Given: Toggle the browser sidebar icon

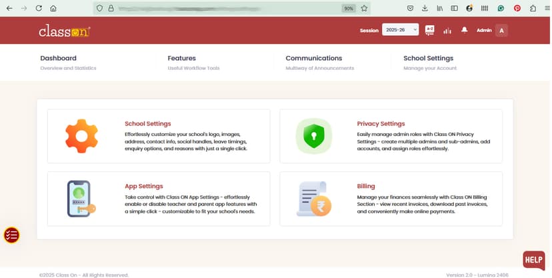Looking at the screenshot, I should pyautogui.click(x=455, y=8).
